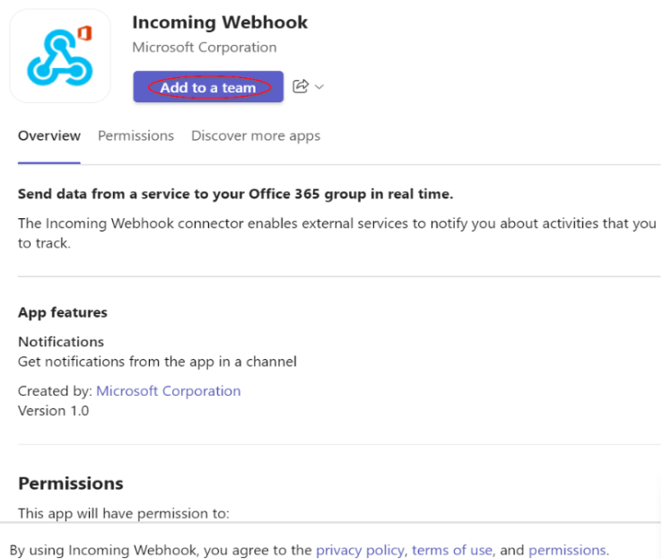Click the share app icon
This screenshot has height=559, width=663.
click(301, 86)
